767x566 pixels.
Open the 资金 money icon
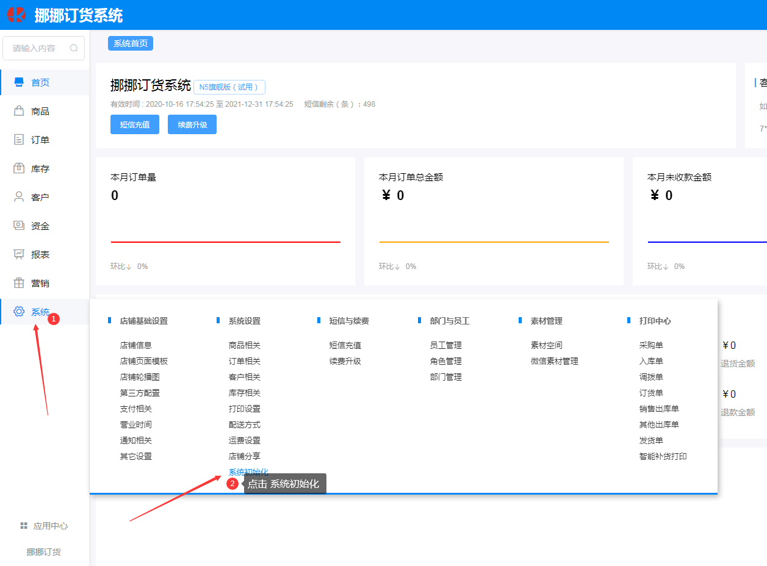pos(19,226)
